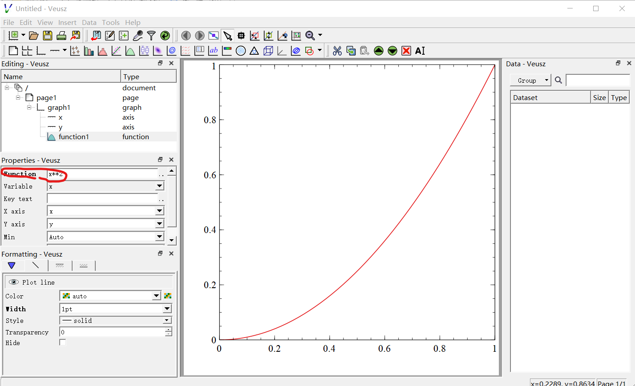Click the Capture data microphone icon

pos(138,36)
